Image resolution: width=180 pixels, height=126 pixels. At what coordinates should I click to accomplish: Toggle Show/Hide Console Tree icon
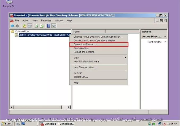click(30, 26)
